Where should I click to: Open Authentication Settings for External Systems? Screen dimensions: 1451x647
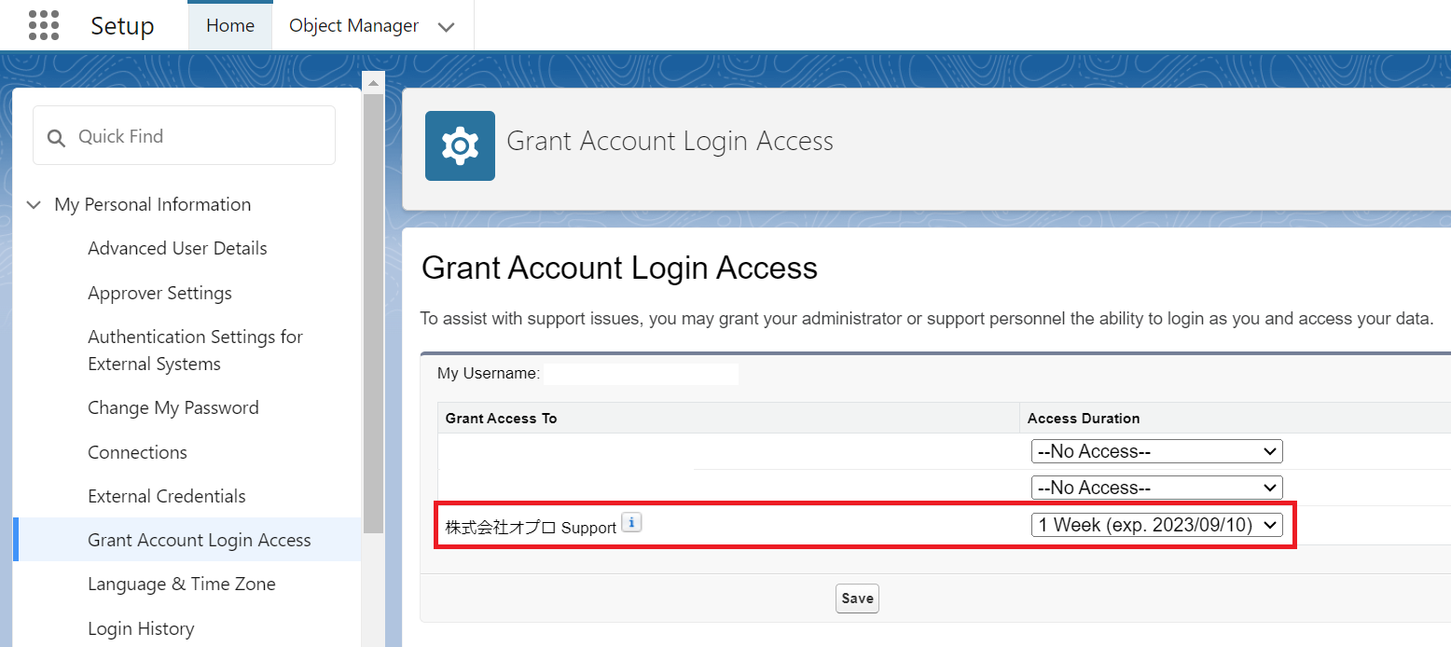(x=195, y=350)
